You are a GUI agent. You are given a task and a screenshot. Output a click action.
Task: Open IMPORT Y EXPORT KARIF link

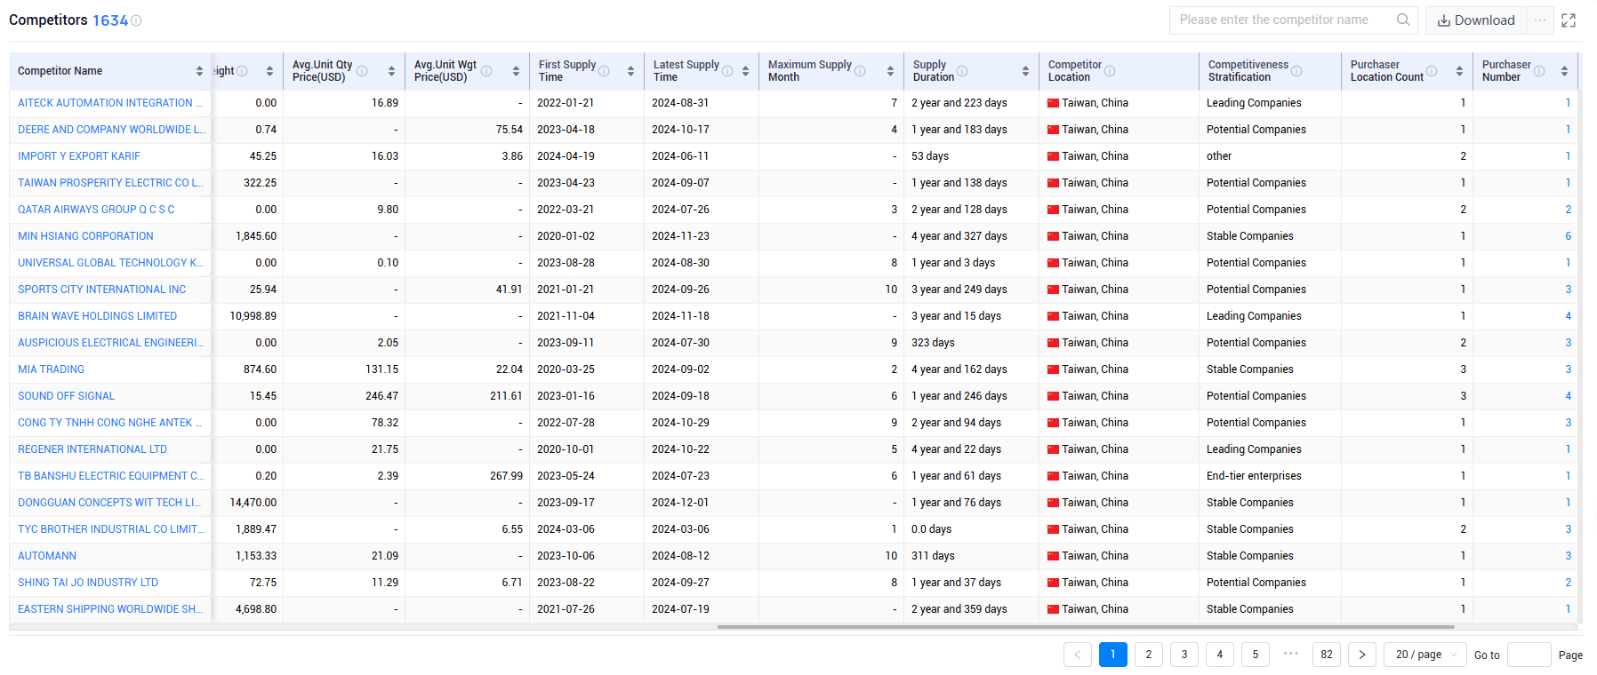[x=79, y=156]
